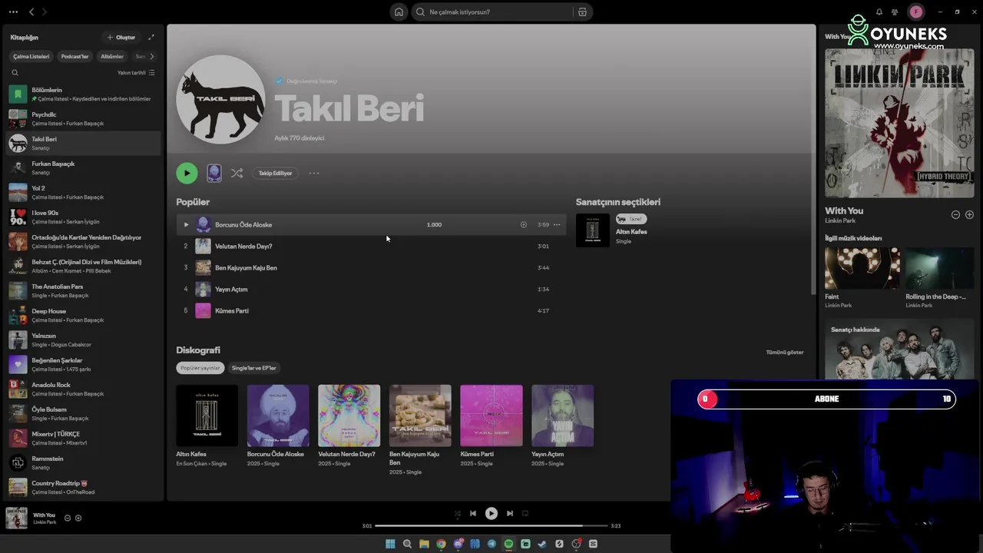Go back with the left arrow
The height and width of the screenshot is (553, 983).
(31, 12)
